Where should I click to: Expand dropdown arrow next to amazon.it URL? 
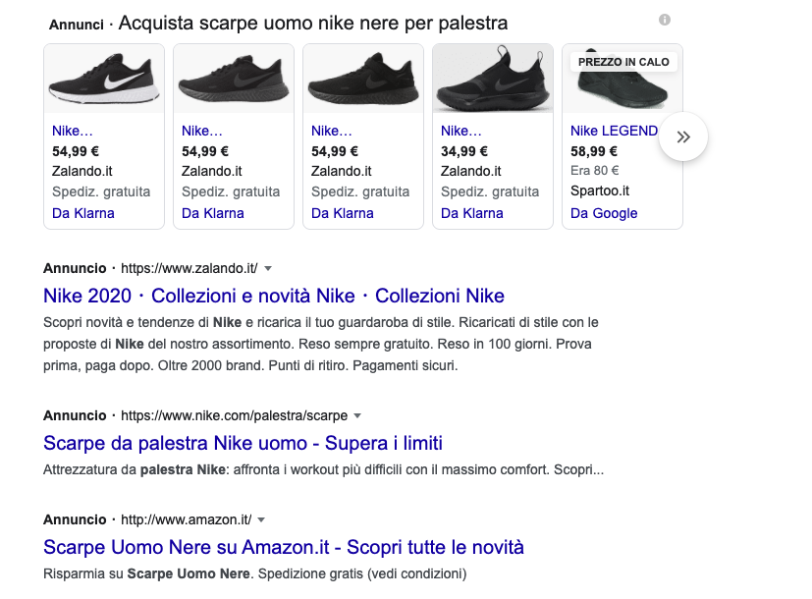(x=262, y=519)
